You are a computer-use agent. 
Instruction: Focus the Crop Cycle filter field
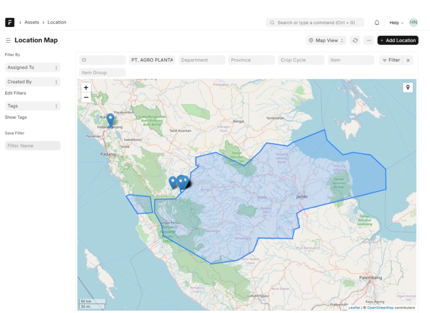pyautogui.click(x=301, y=60)
